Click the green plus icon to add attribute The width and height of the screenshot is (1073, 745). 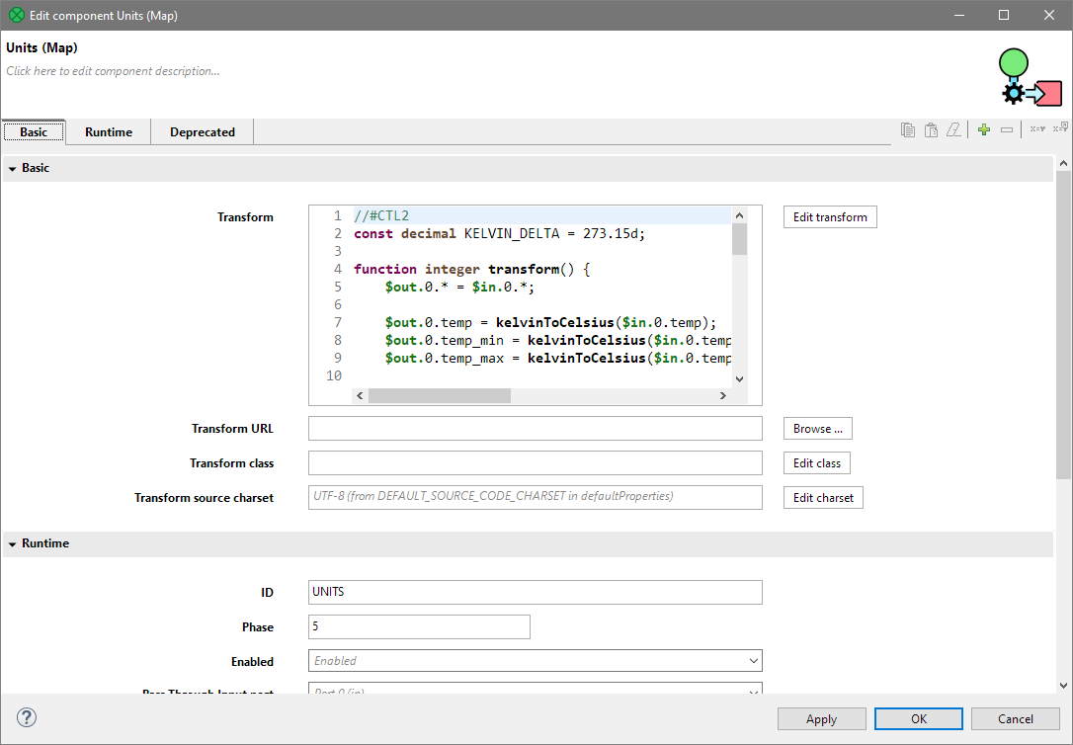pos(984,128)
